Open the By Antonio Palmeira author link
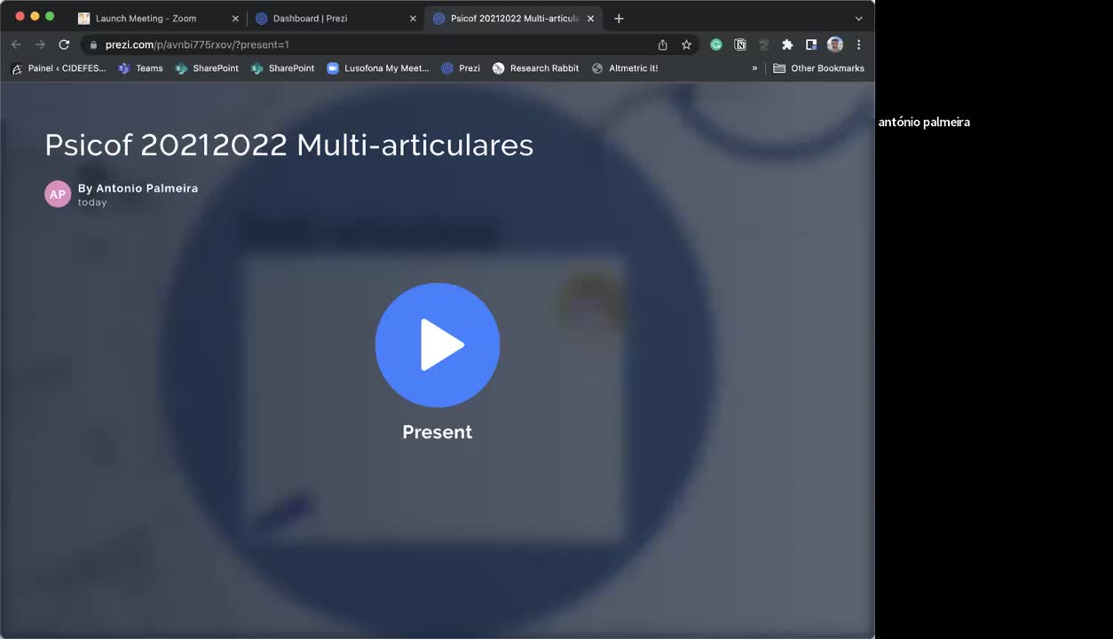Screen dimensions: 1113x639 tap(138, 188)
